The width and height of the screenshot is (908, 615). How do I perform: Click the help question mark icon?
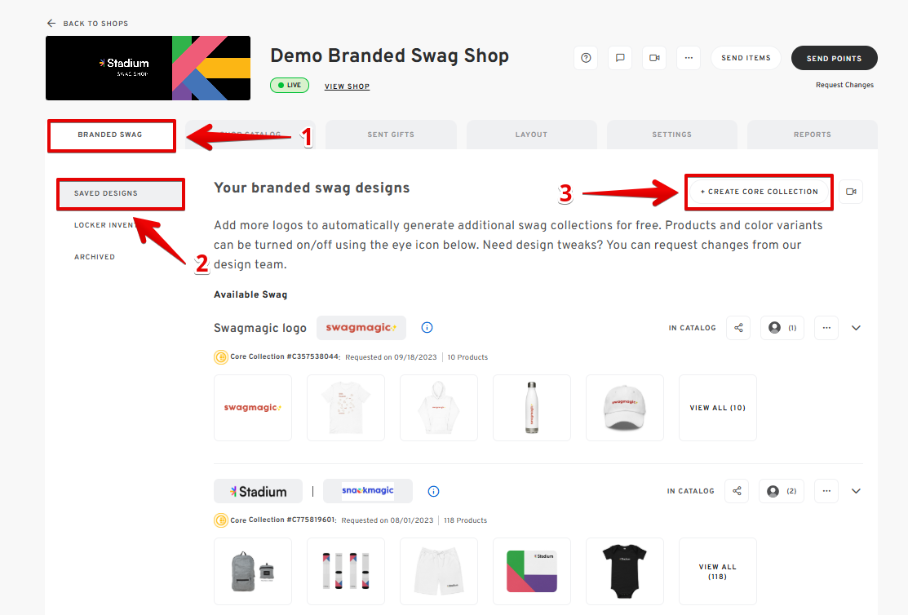tap(586, 58)
